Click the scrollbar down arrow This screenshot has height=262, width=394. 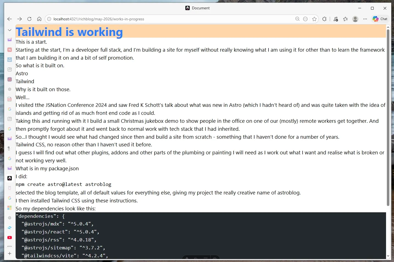coord(388,256)
